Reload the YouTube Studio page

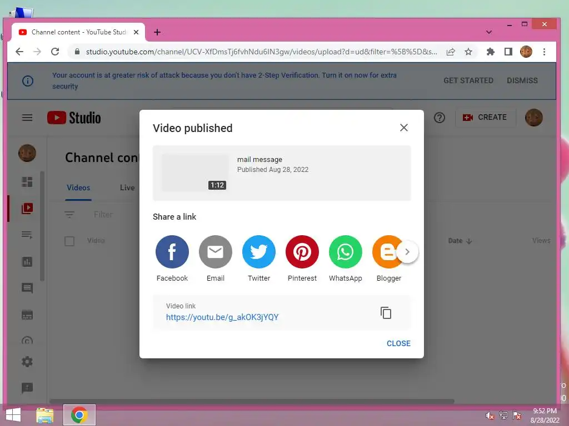click(55, 52)
